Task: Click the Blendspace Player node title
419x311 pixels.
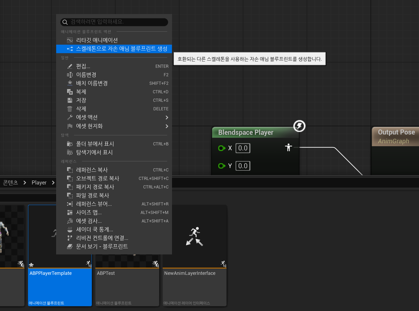Action: click(246, 132)
